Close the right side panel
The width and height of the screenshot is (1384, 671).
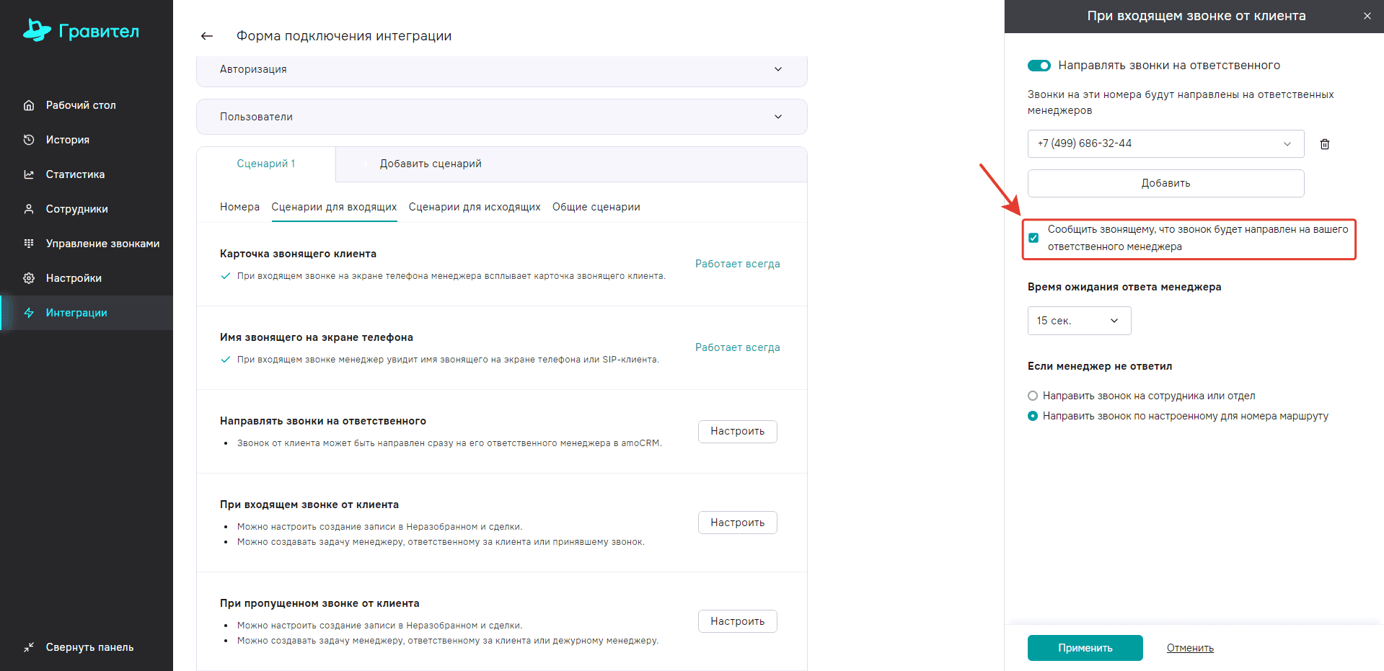pyautogui.click(x=1367, y=16)
